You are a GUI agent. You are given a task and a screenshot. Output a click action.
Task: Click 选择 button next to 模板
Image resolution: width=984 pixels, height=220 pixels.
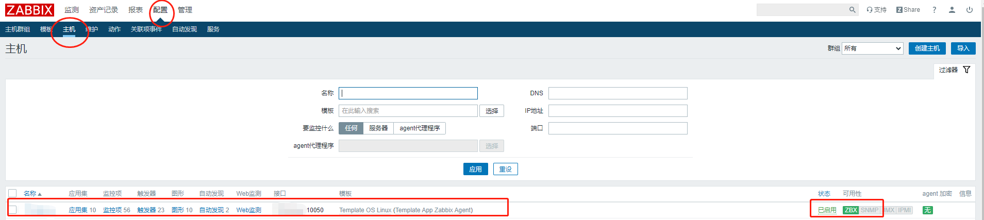click(492, 111)
